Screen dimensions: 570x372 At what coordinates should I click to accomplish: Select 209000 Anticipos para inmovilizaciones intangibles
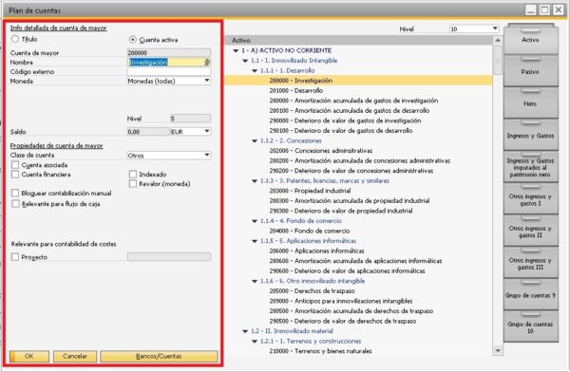(341, 301)
